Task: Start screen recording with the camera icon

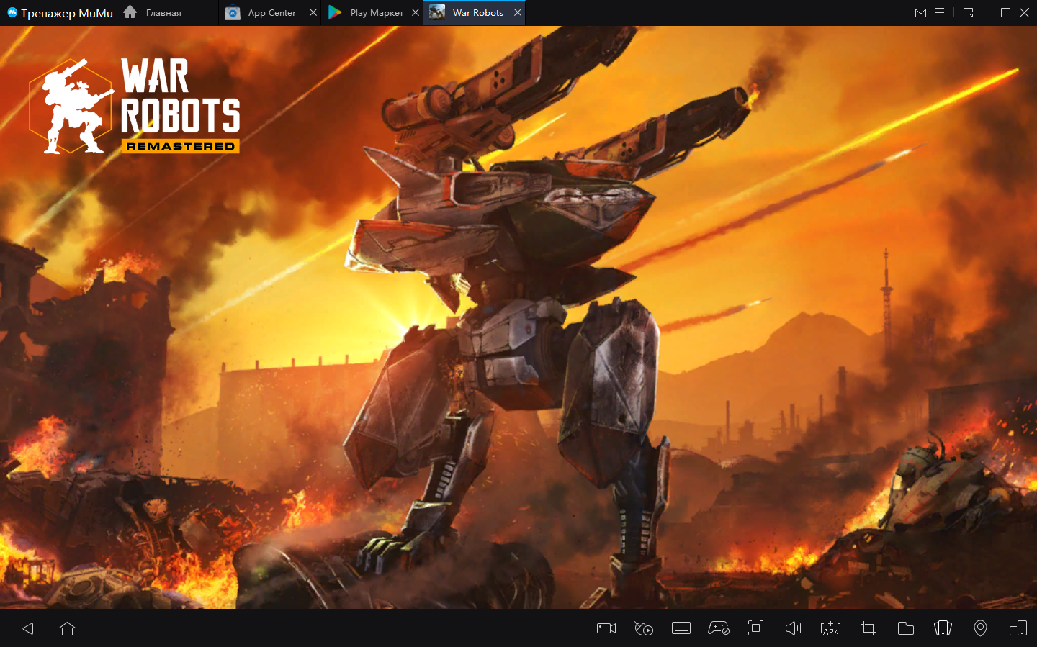Action: (606, 628)
